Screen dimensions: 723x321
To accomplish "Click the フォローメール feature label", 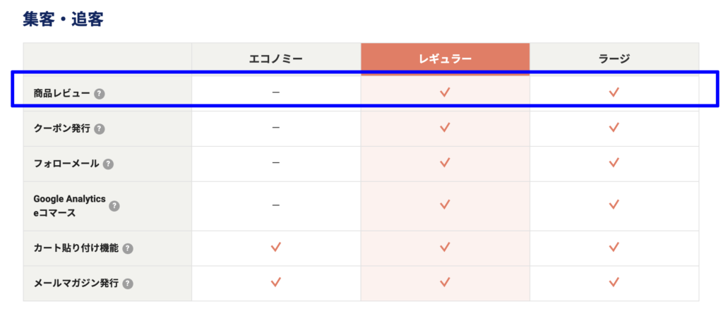I will coord(66,164).
